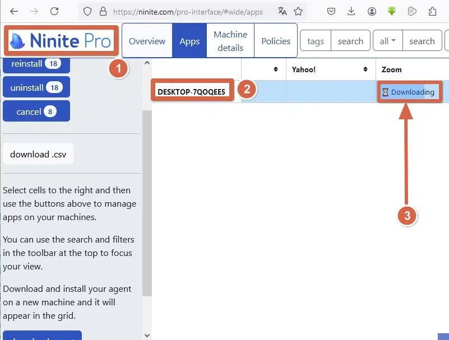This screenshot has width=449, height=340.
Task: Select the DESKTOP-7QOQEE5 machine row
Action: click(x=191, y=92)
